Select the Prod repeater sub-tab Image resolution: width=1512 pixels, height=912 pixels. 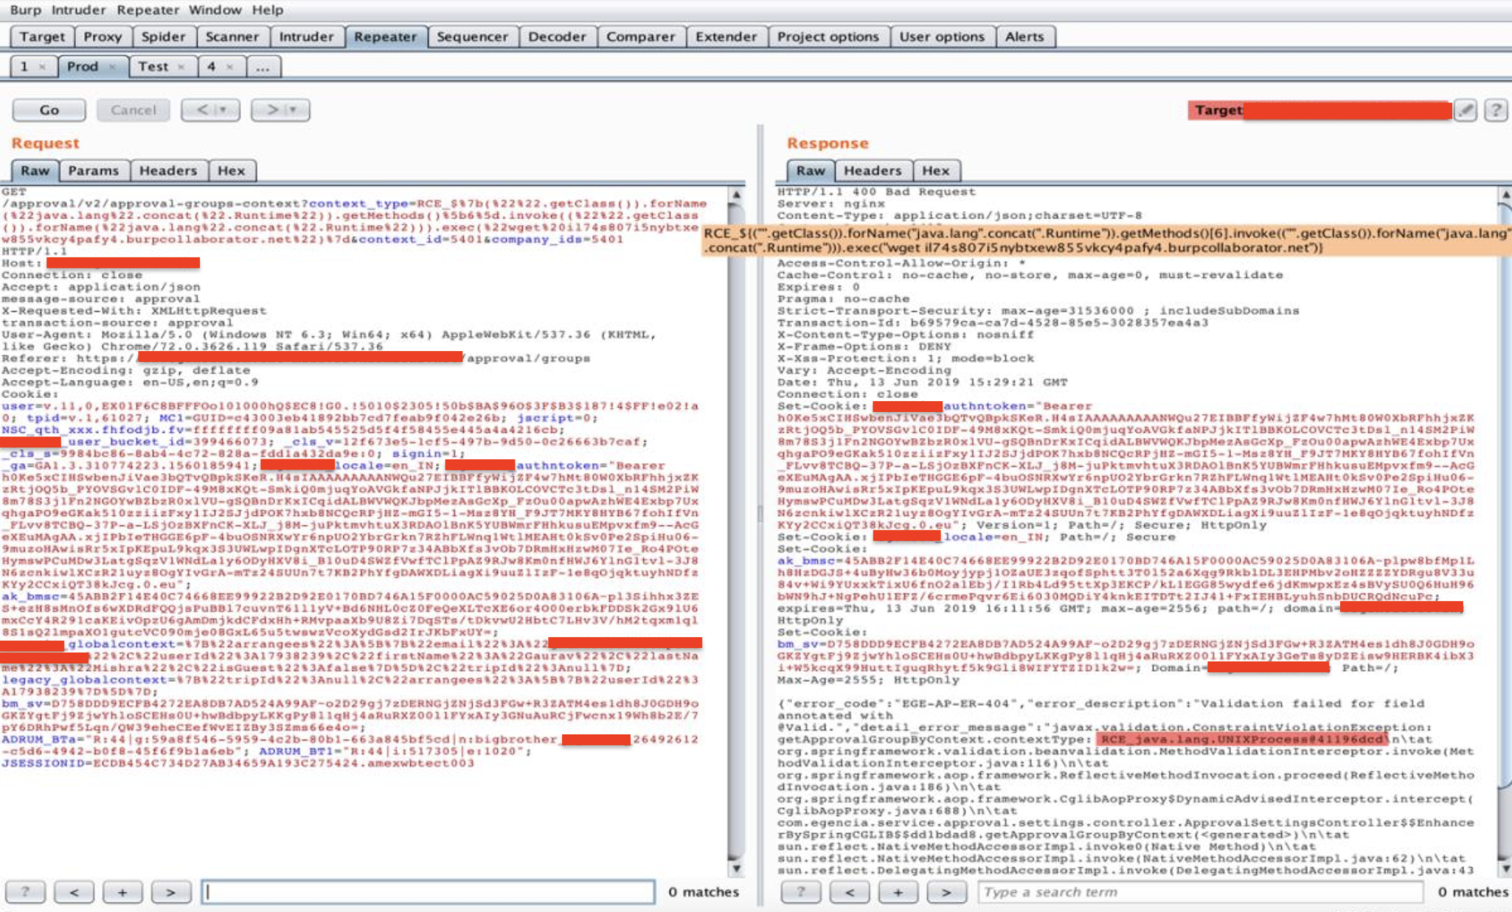[82, 66]
